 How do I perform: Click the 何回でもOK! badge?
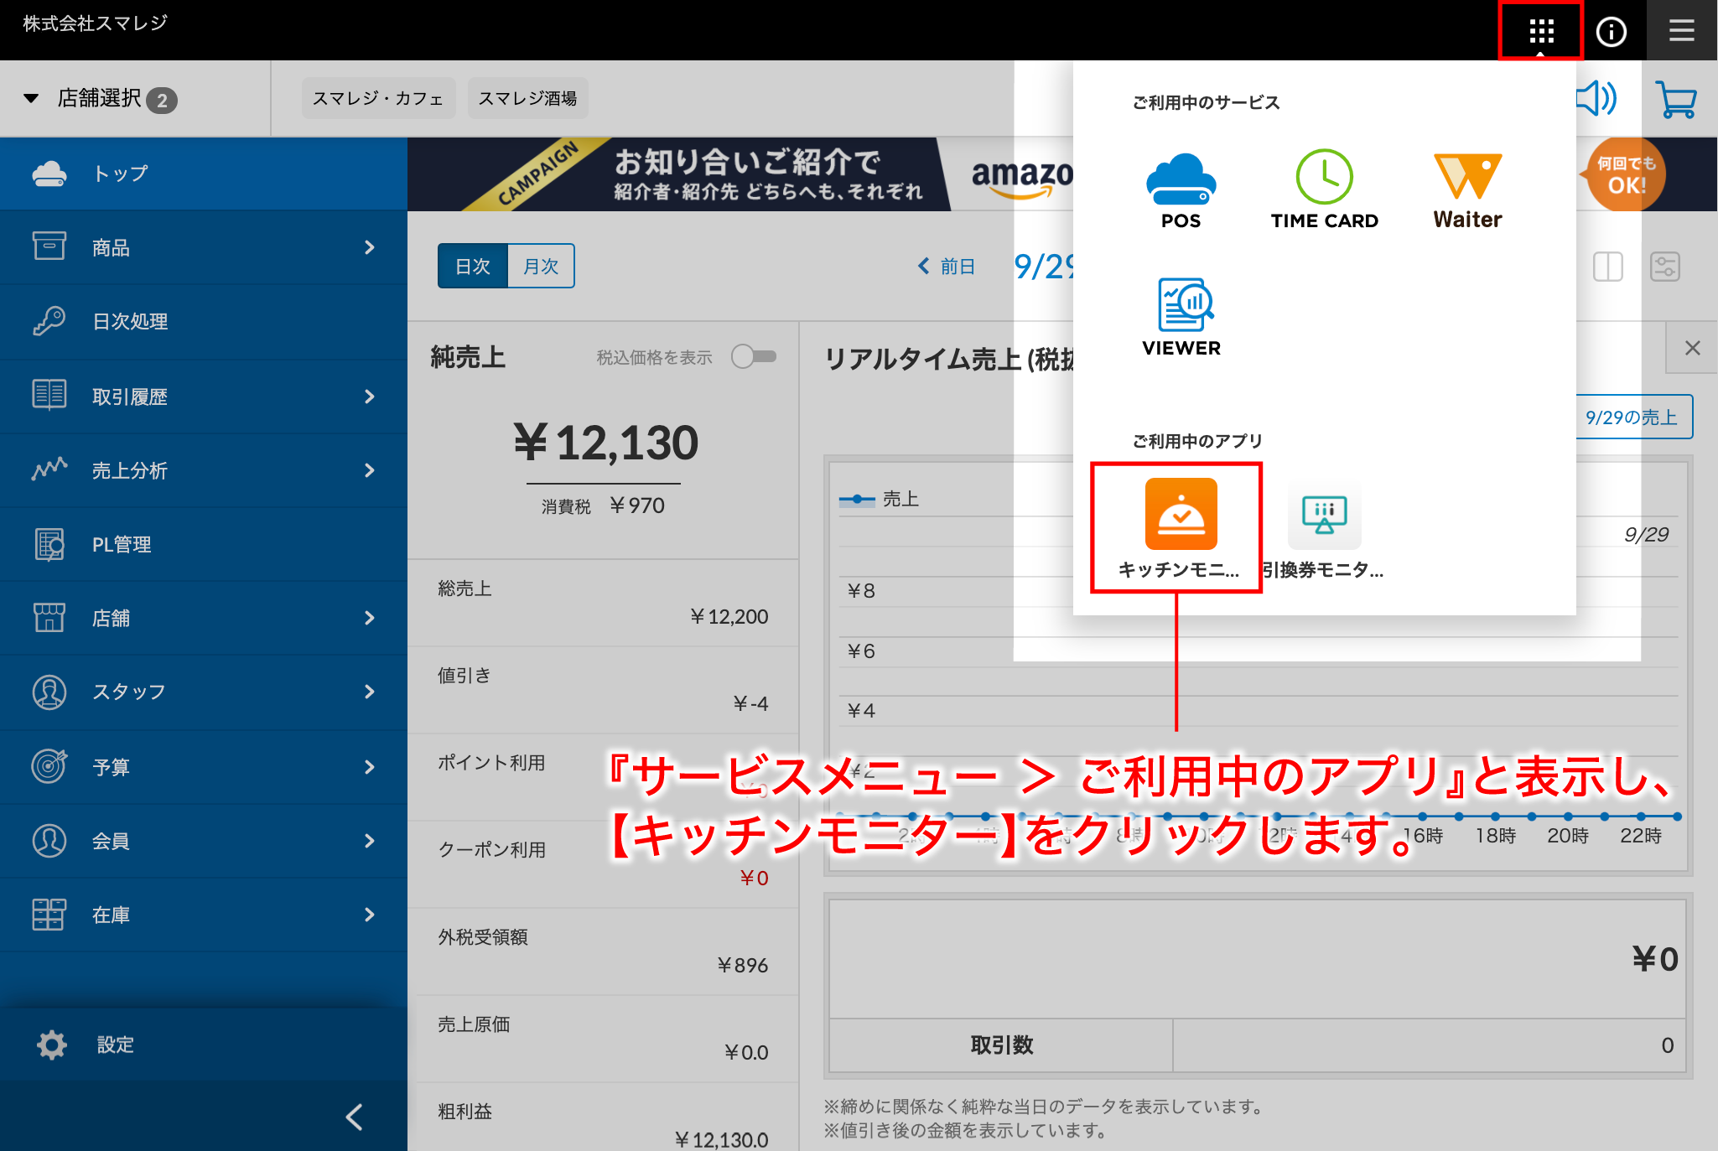pyautogui.click(x=1625, y=174)
